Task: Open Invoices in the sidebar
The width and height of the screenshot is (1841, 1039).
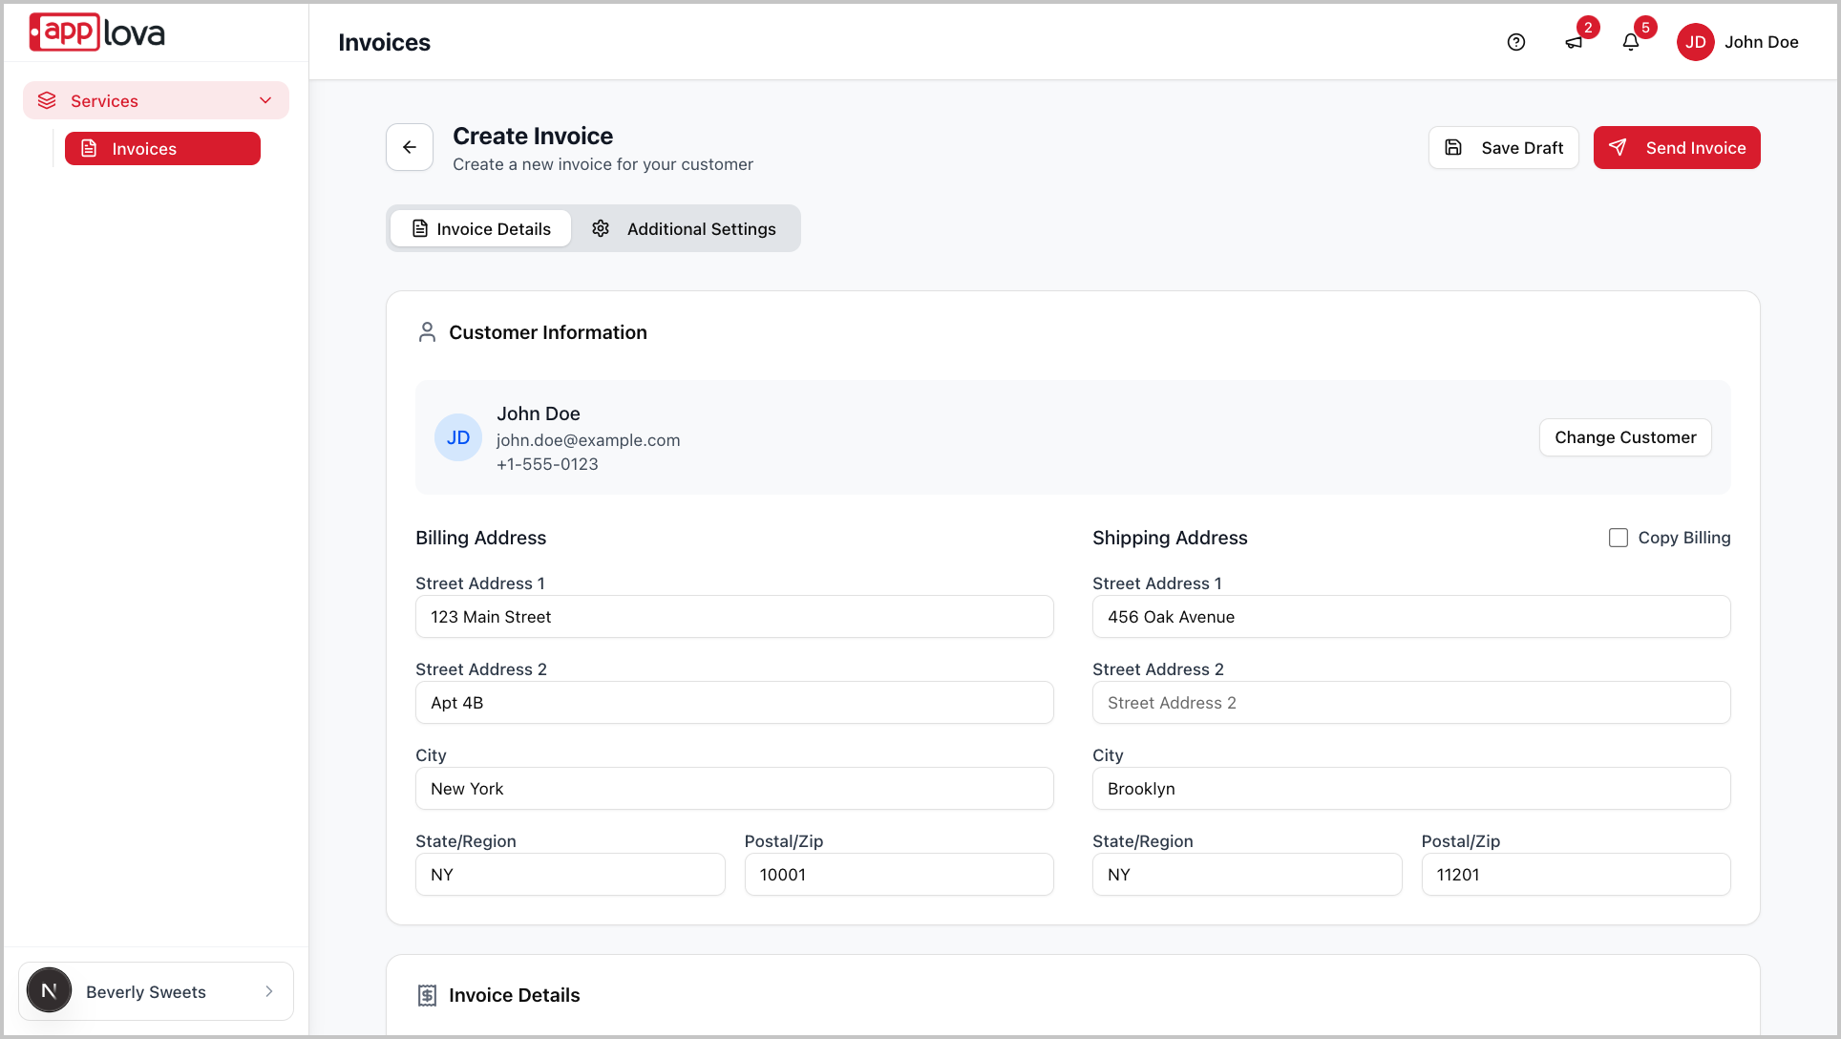Action: [162, 149]
